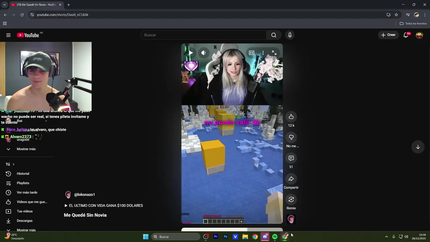430x242 pixels.
Task: Open comments on the Short
Action: point(291,158)
